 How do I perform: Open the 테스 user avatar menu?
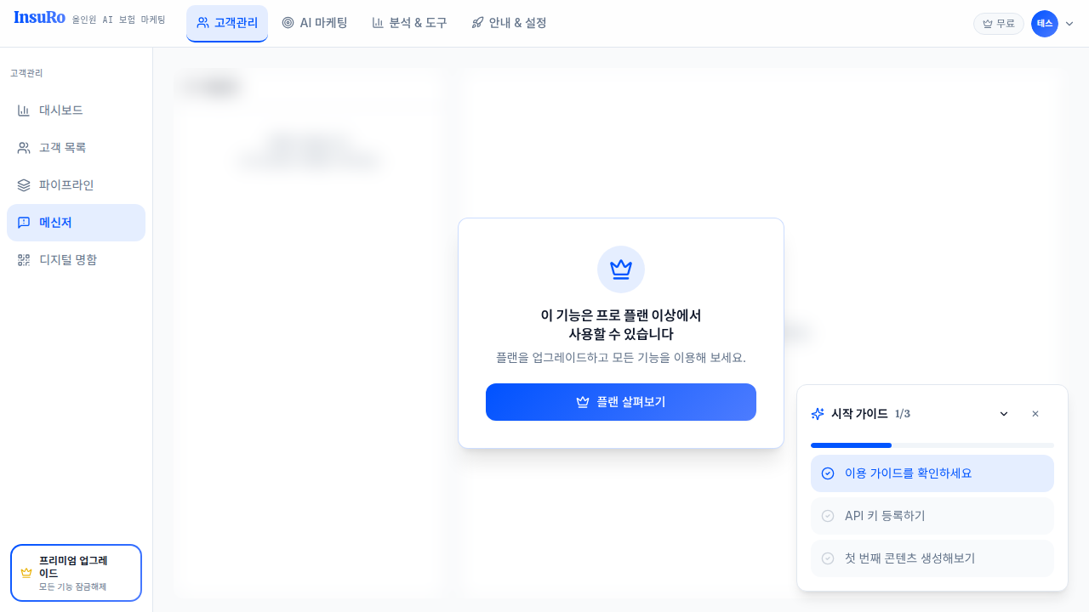pos(1045,24)
